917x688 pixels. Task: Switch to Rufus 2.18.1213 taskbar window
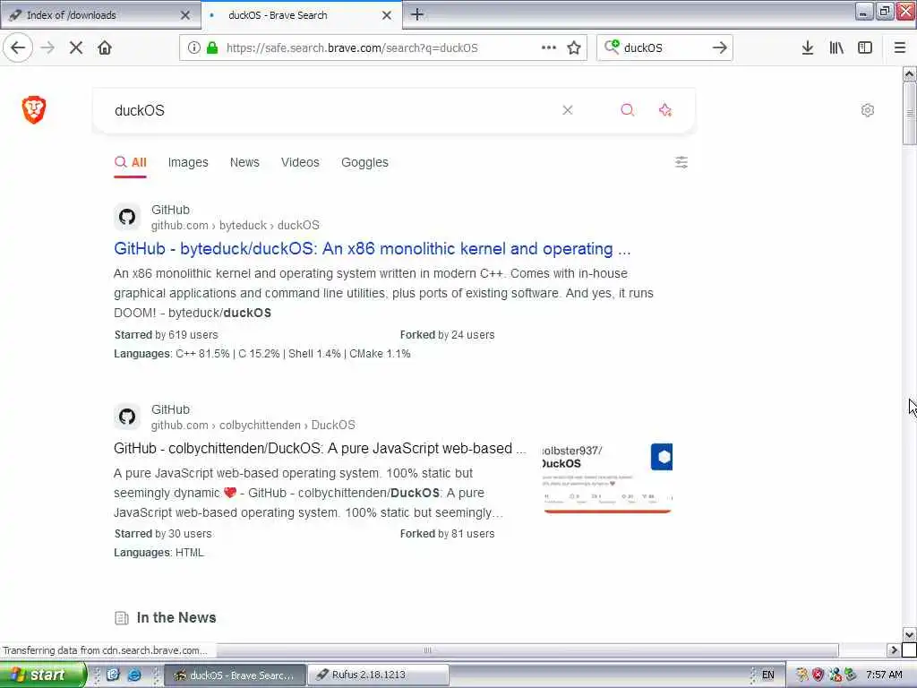[378, 675]
